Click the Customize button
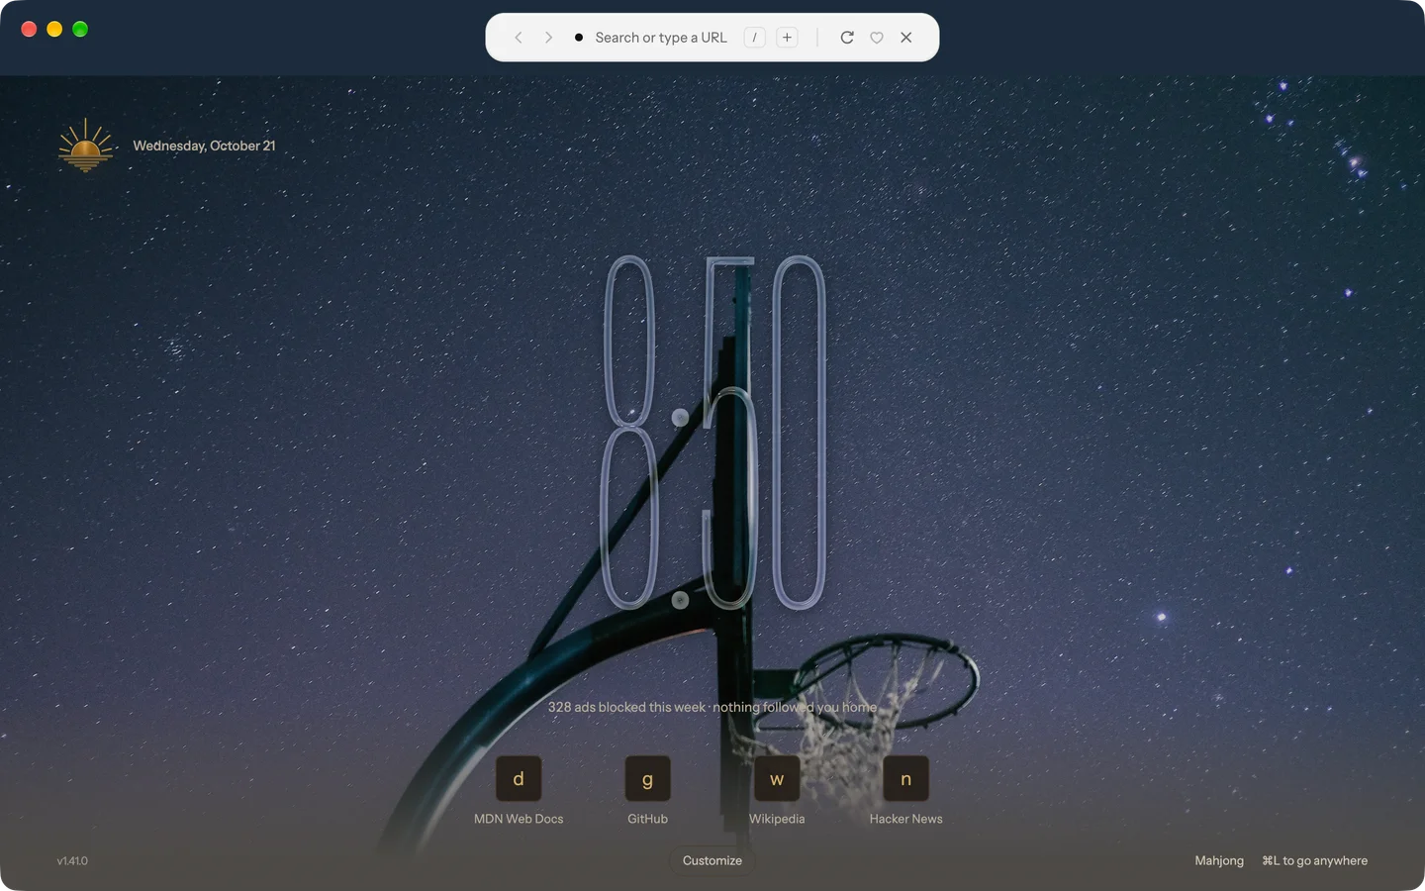1425x891 pixels. [x=712, y=860]
